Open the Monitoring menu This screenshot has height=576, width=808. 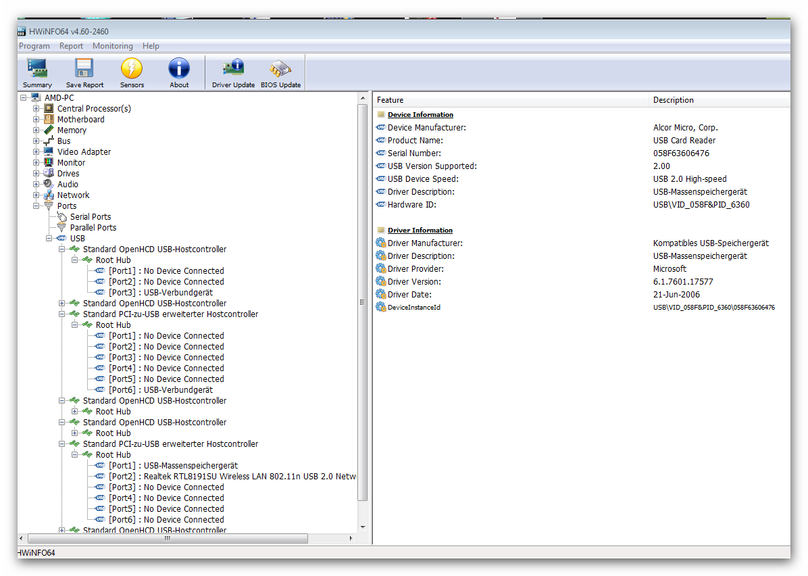coord(112,46)
